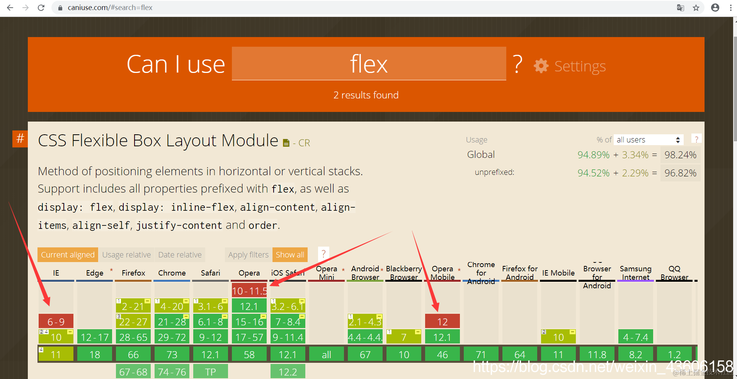Open browser three-dot menu
Image resolution: width=737 pixels, height=379 pixels.
point(730,8)
